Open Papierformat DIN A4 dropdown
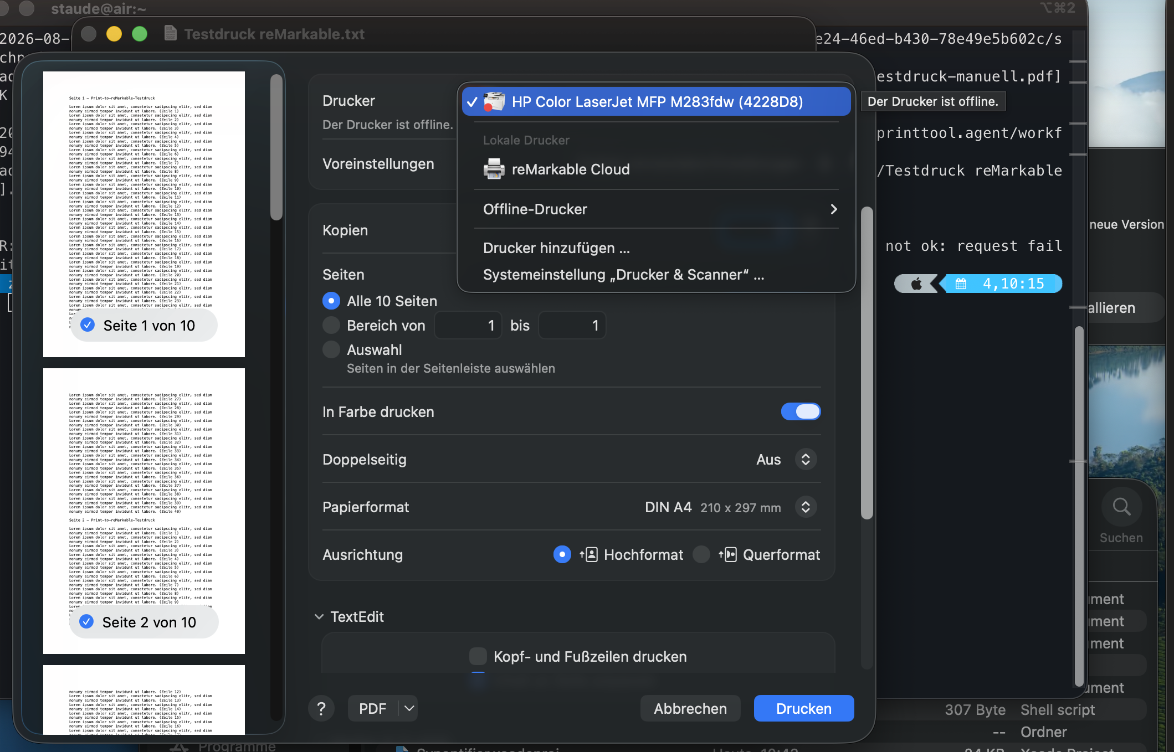Screen dimensions: 1174x752 pyautogui.click(x=806, y=507)
